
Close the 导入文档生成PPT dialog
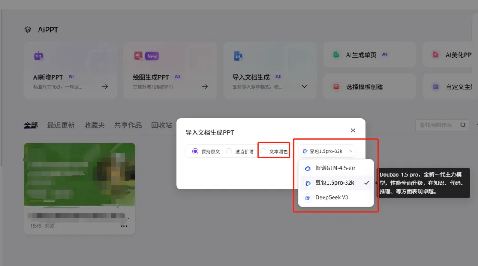click(353, 131)
